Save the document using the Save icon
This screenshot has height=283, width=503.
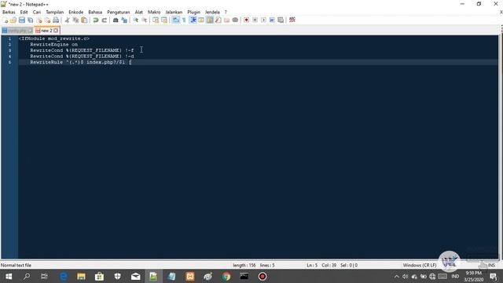tap(22, 20)
